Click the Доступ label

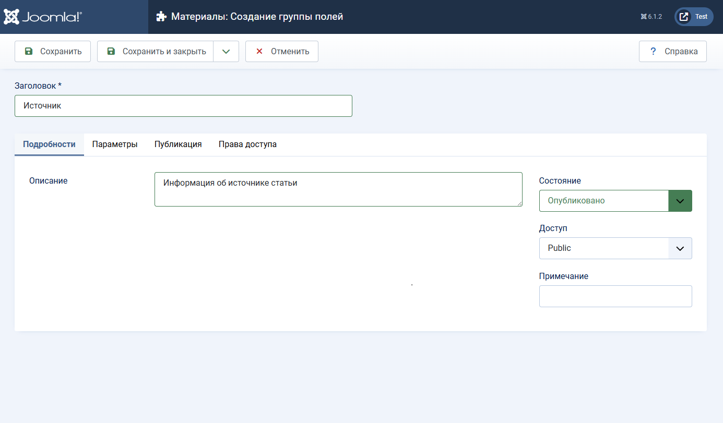tap(553, 228)
